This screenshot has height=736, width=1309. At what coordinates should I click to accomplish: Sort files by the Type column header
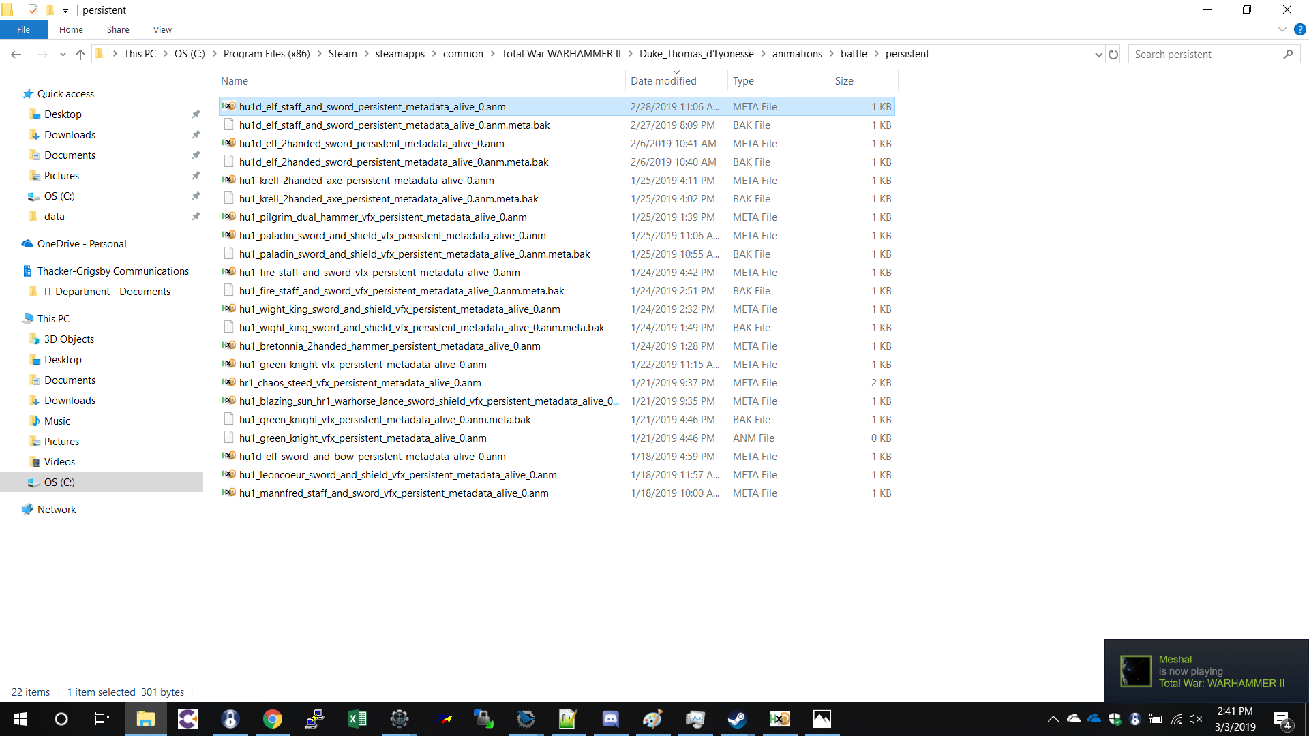tap(743, 80)
